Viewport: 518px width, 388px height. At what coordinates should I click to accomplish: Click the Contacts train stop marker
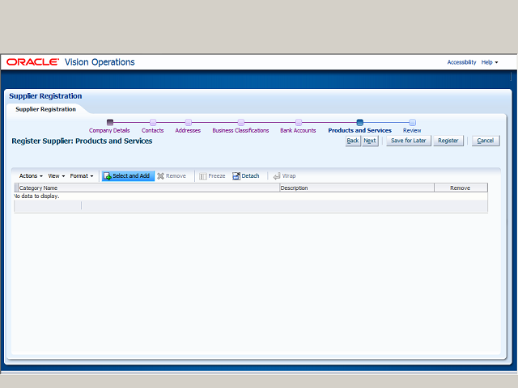pos(153,122)
